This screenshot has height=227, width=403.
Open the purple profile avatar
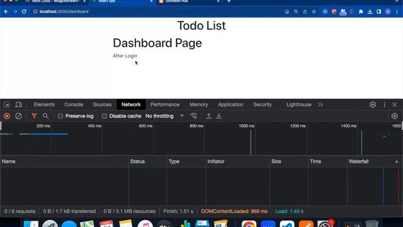[388, 11]
